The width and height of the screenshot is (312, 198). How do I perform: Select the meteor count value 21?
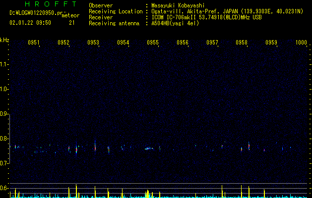coord(72,23)
